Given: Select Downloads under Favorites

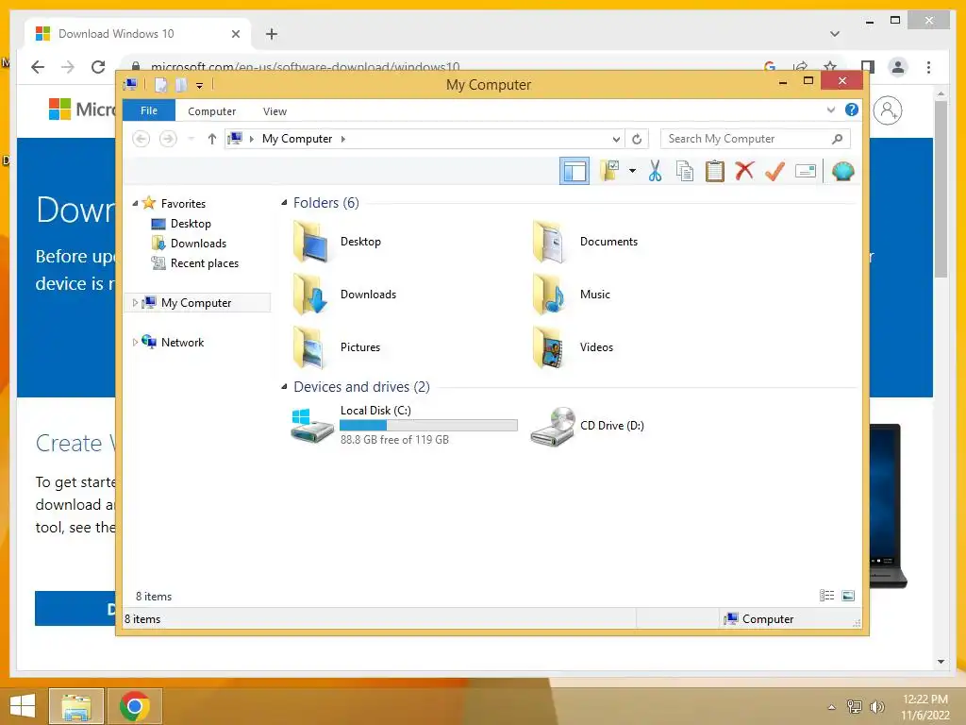Looking at the screenshot, I should tap(198, 243).
